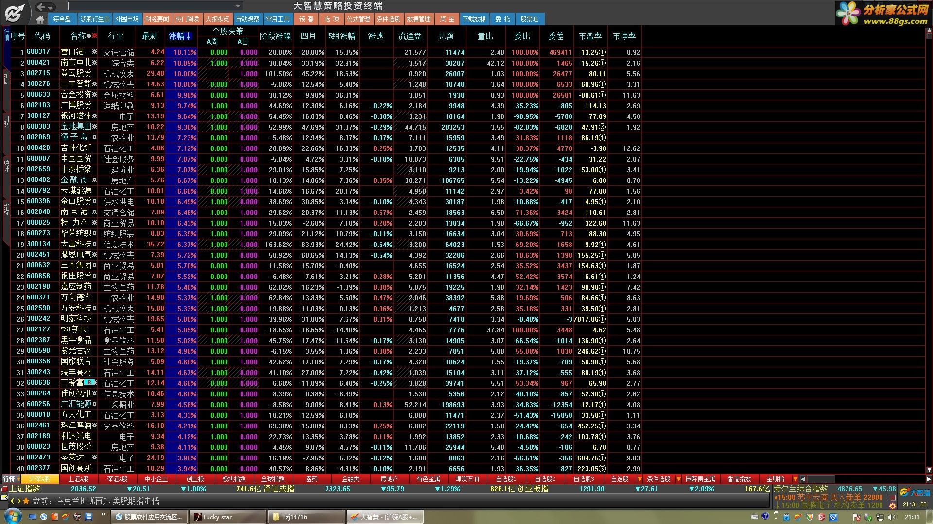This screenshot has height=524, width=933.
Task: Expand the dropdown arrow after 自选股 tab
Action: click(x=639, y=479)
